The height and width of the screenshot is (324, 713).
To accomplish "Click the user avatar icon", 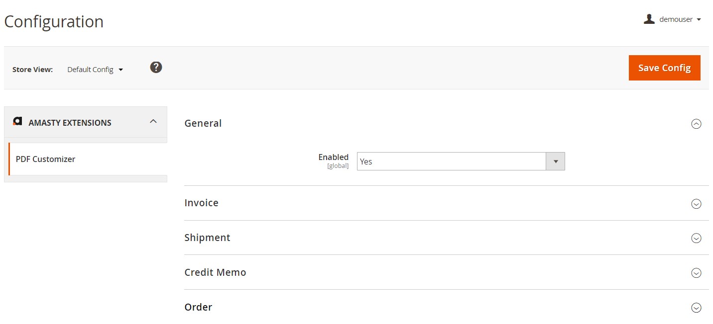I will point(649,19).
